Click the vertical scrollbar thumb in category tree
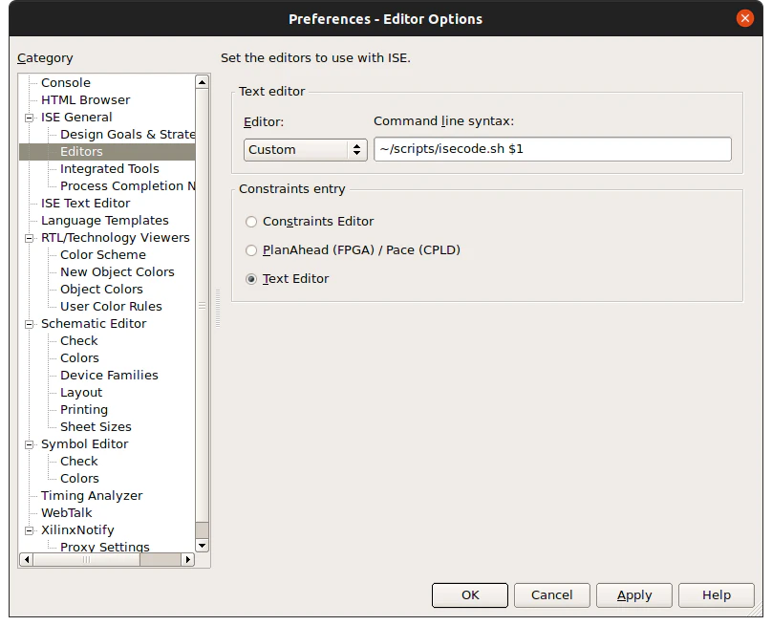 point(202,306)
